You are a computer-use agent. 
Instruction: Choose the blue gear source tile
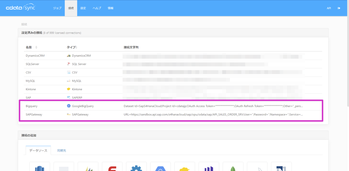pyautogui.click(x=136, y=167)
